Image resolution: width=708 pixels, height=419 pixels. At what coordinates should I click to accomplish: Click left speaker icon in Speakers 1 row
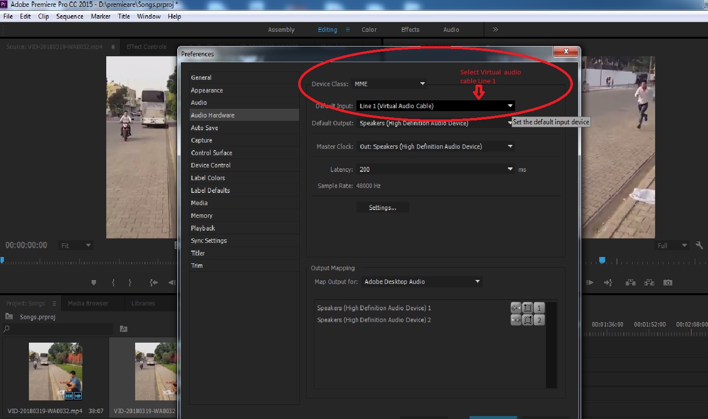516,308
